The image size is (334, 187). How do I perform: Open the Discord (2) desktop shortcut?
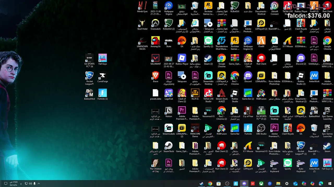[301, 59]
